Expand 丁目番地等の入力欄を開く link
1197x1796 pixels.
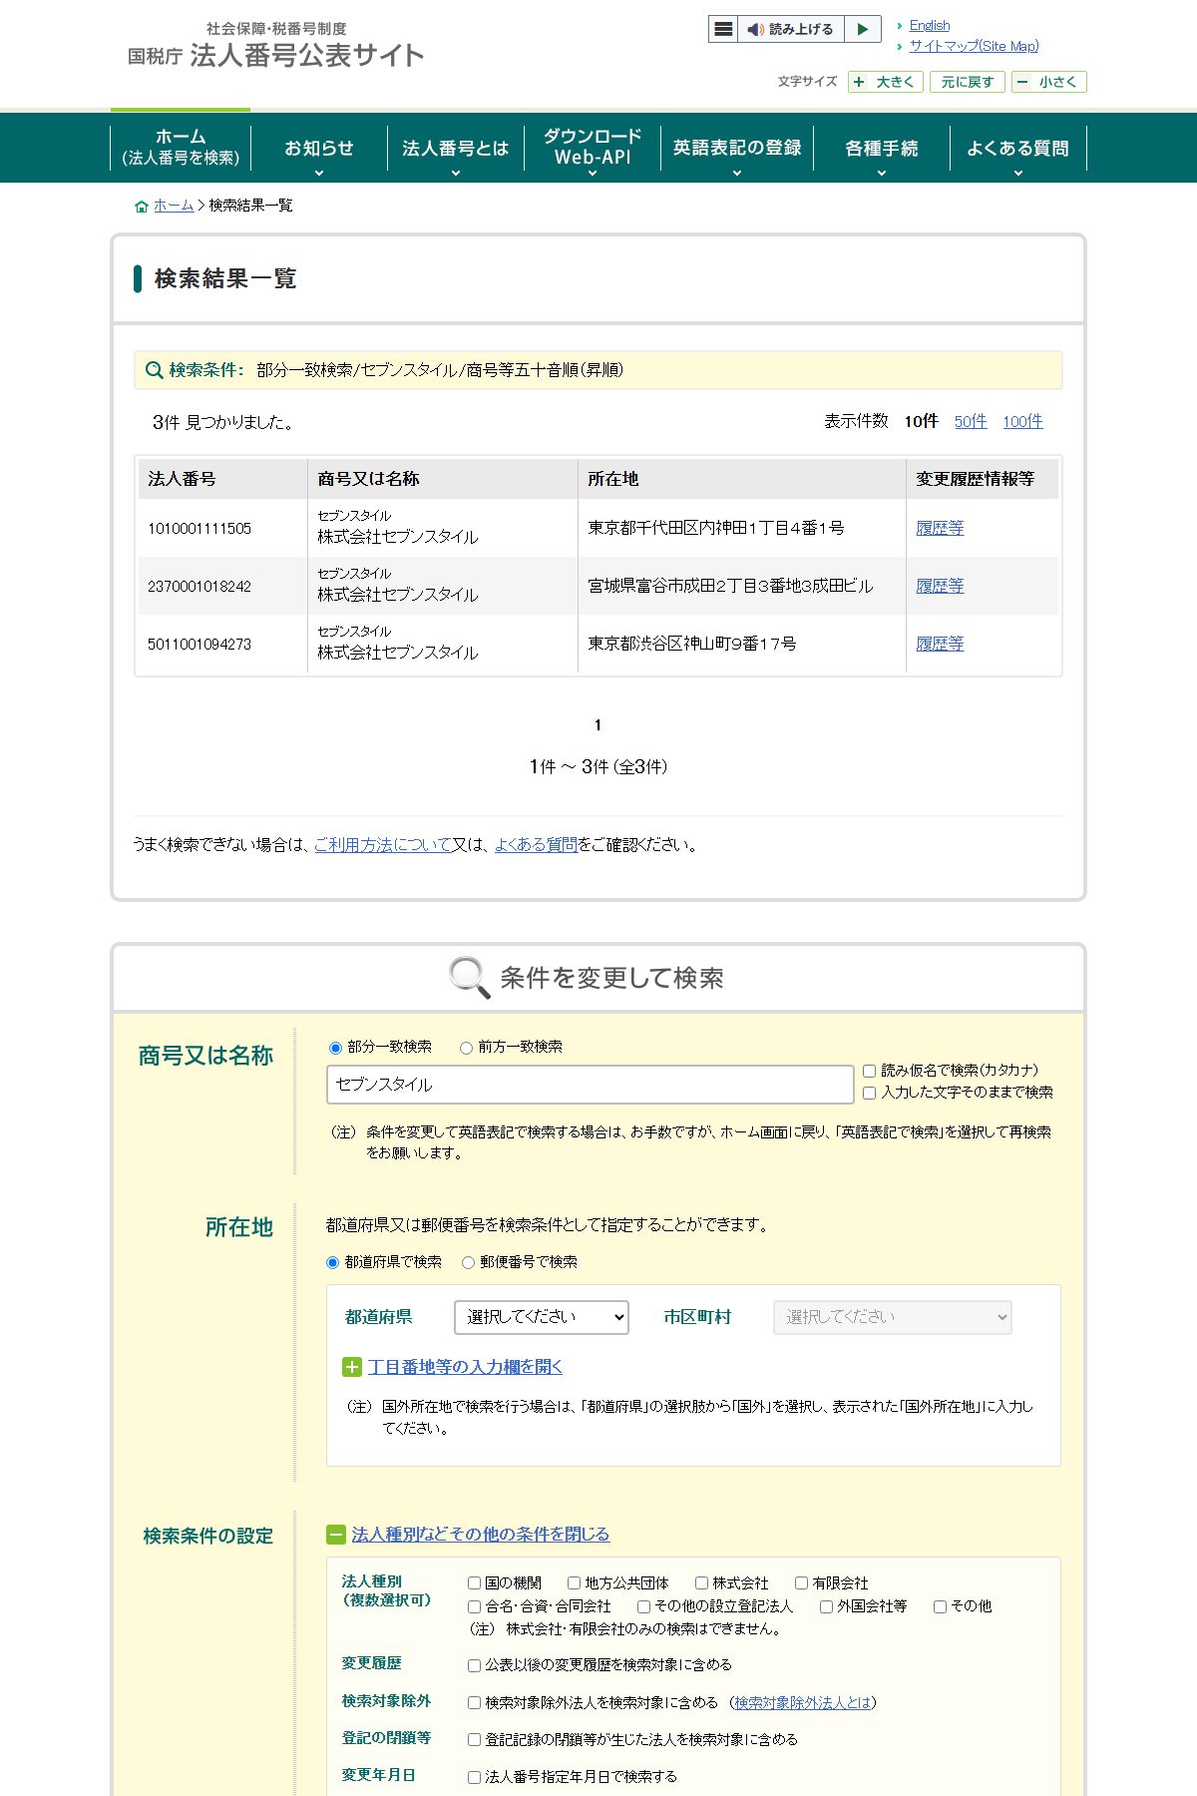(x=465, y=1367)
